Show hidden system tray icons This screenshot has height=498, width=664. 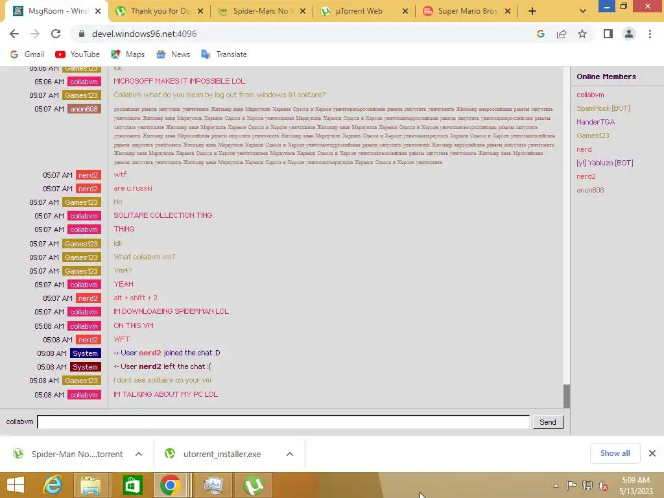(556, 486)
